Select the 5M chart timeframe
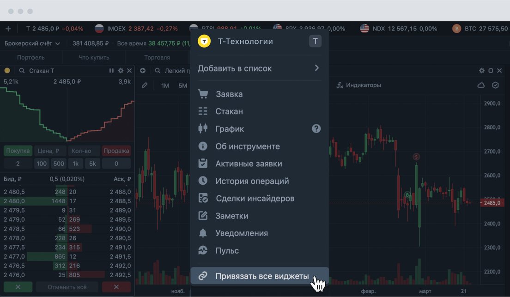Viewport: 510px width, 297px height. click(183, 85)
